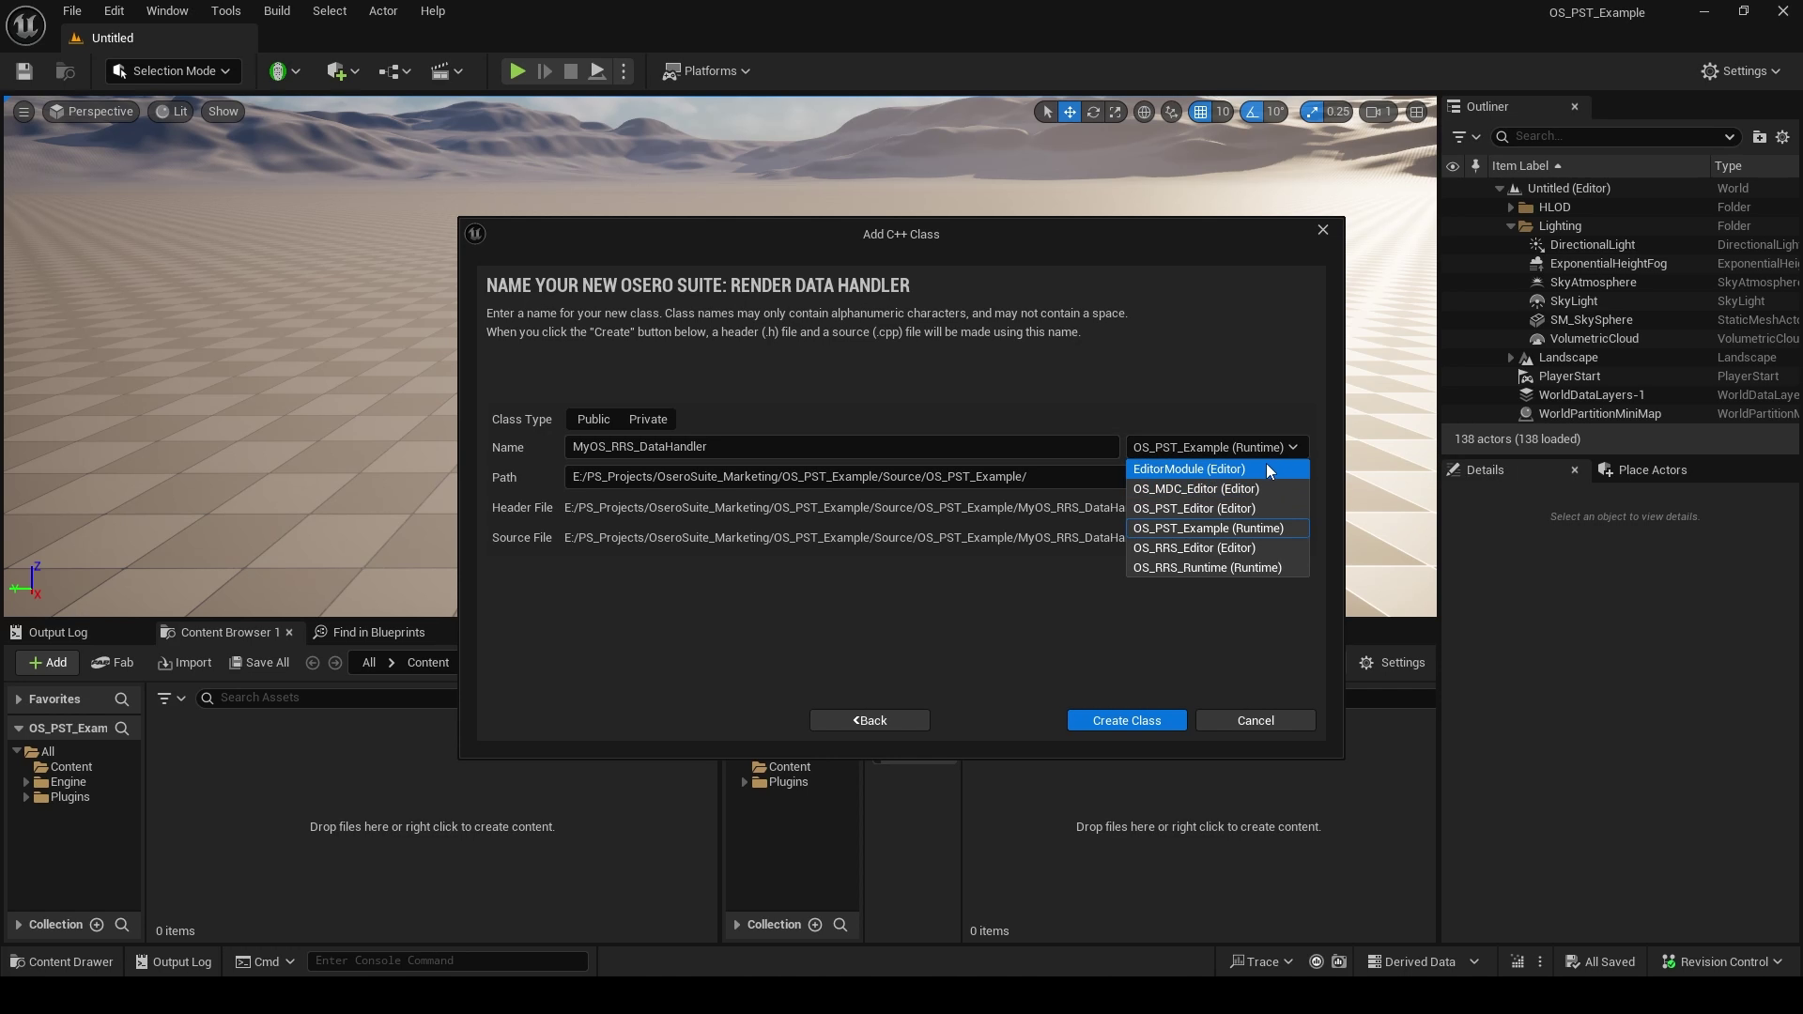Open the Lit view mode menu
Screen dimensions: 1803x1014
click(x=171, y=112)
